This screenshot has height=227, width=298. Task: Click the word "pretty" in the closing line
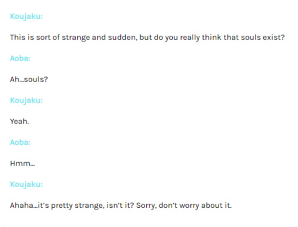pos(62,206)
